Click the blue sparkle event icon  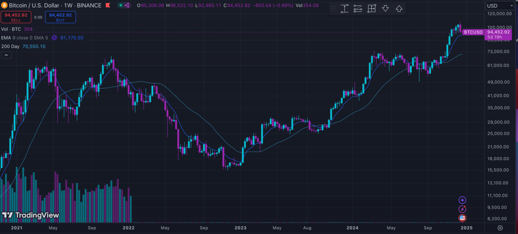click(462, 200)
